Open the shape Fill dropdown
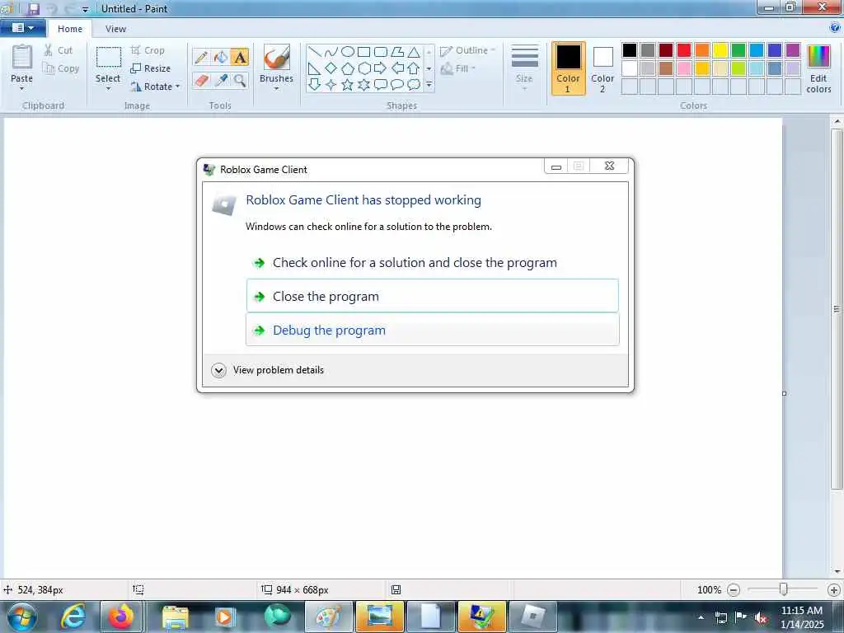 [x=458, y=68]
